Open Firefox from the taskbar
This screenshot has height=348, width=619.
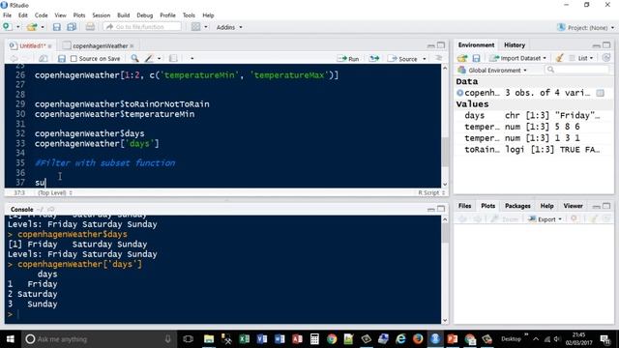pyautogui.click(x=418, y=339)
